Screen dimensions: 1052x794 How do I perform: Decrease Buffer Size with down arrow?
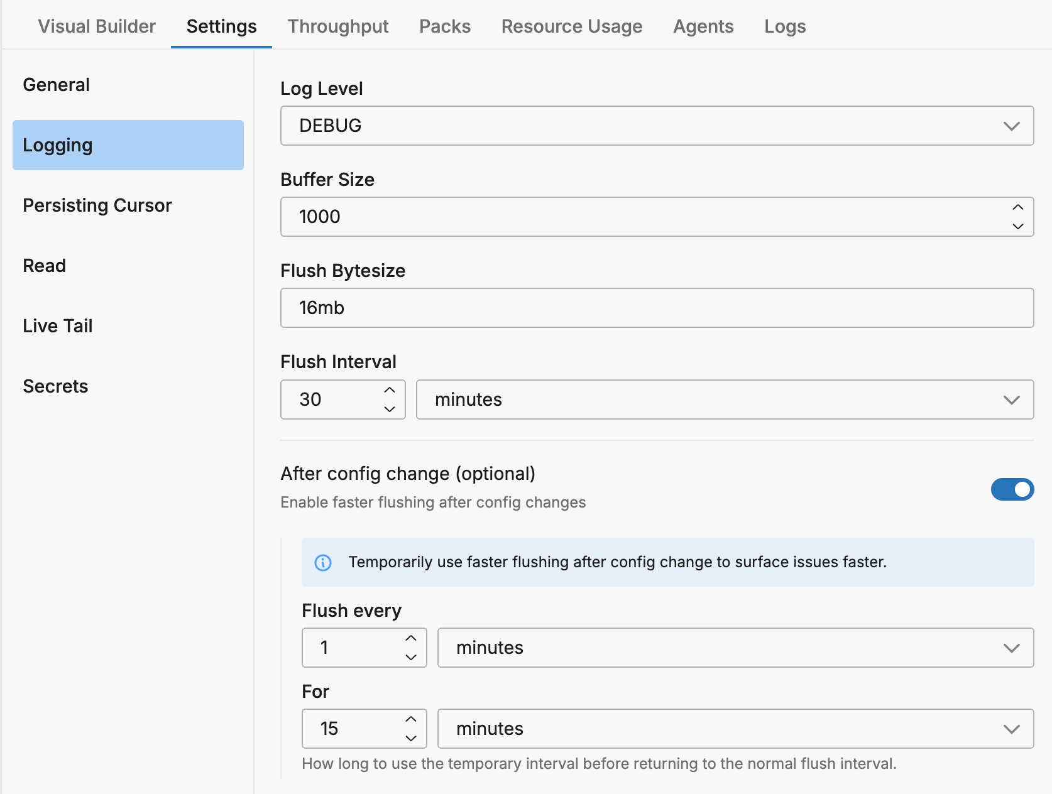point(1017,226)
